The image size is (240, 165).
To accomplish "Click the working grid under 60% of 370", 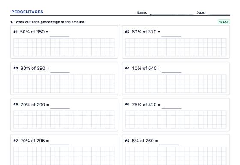I will click(176, 47).
